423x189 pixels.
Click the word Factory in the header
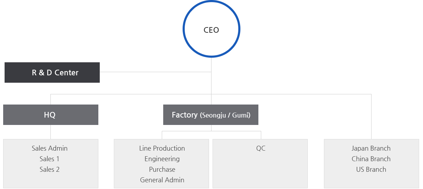point(185,115)
